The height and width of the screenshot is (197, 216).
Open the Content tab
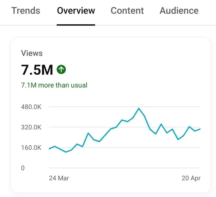pyautogui.click(x=127, y=11)
